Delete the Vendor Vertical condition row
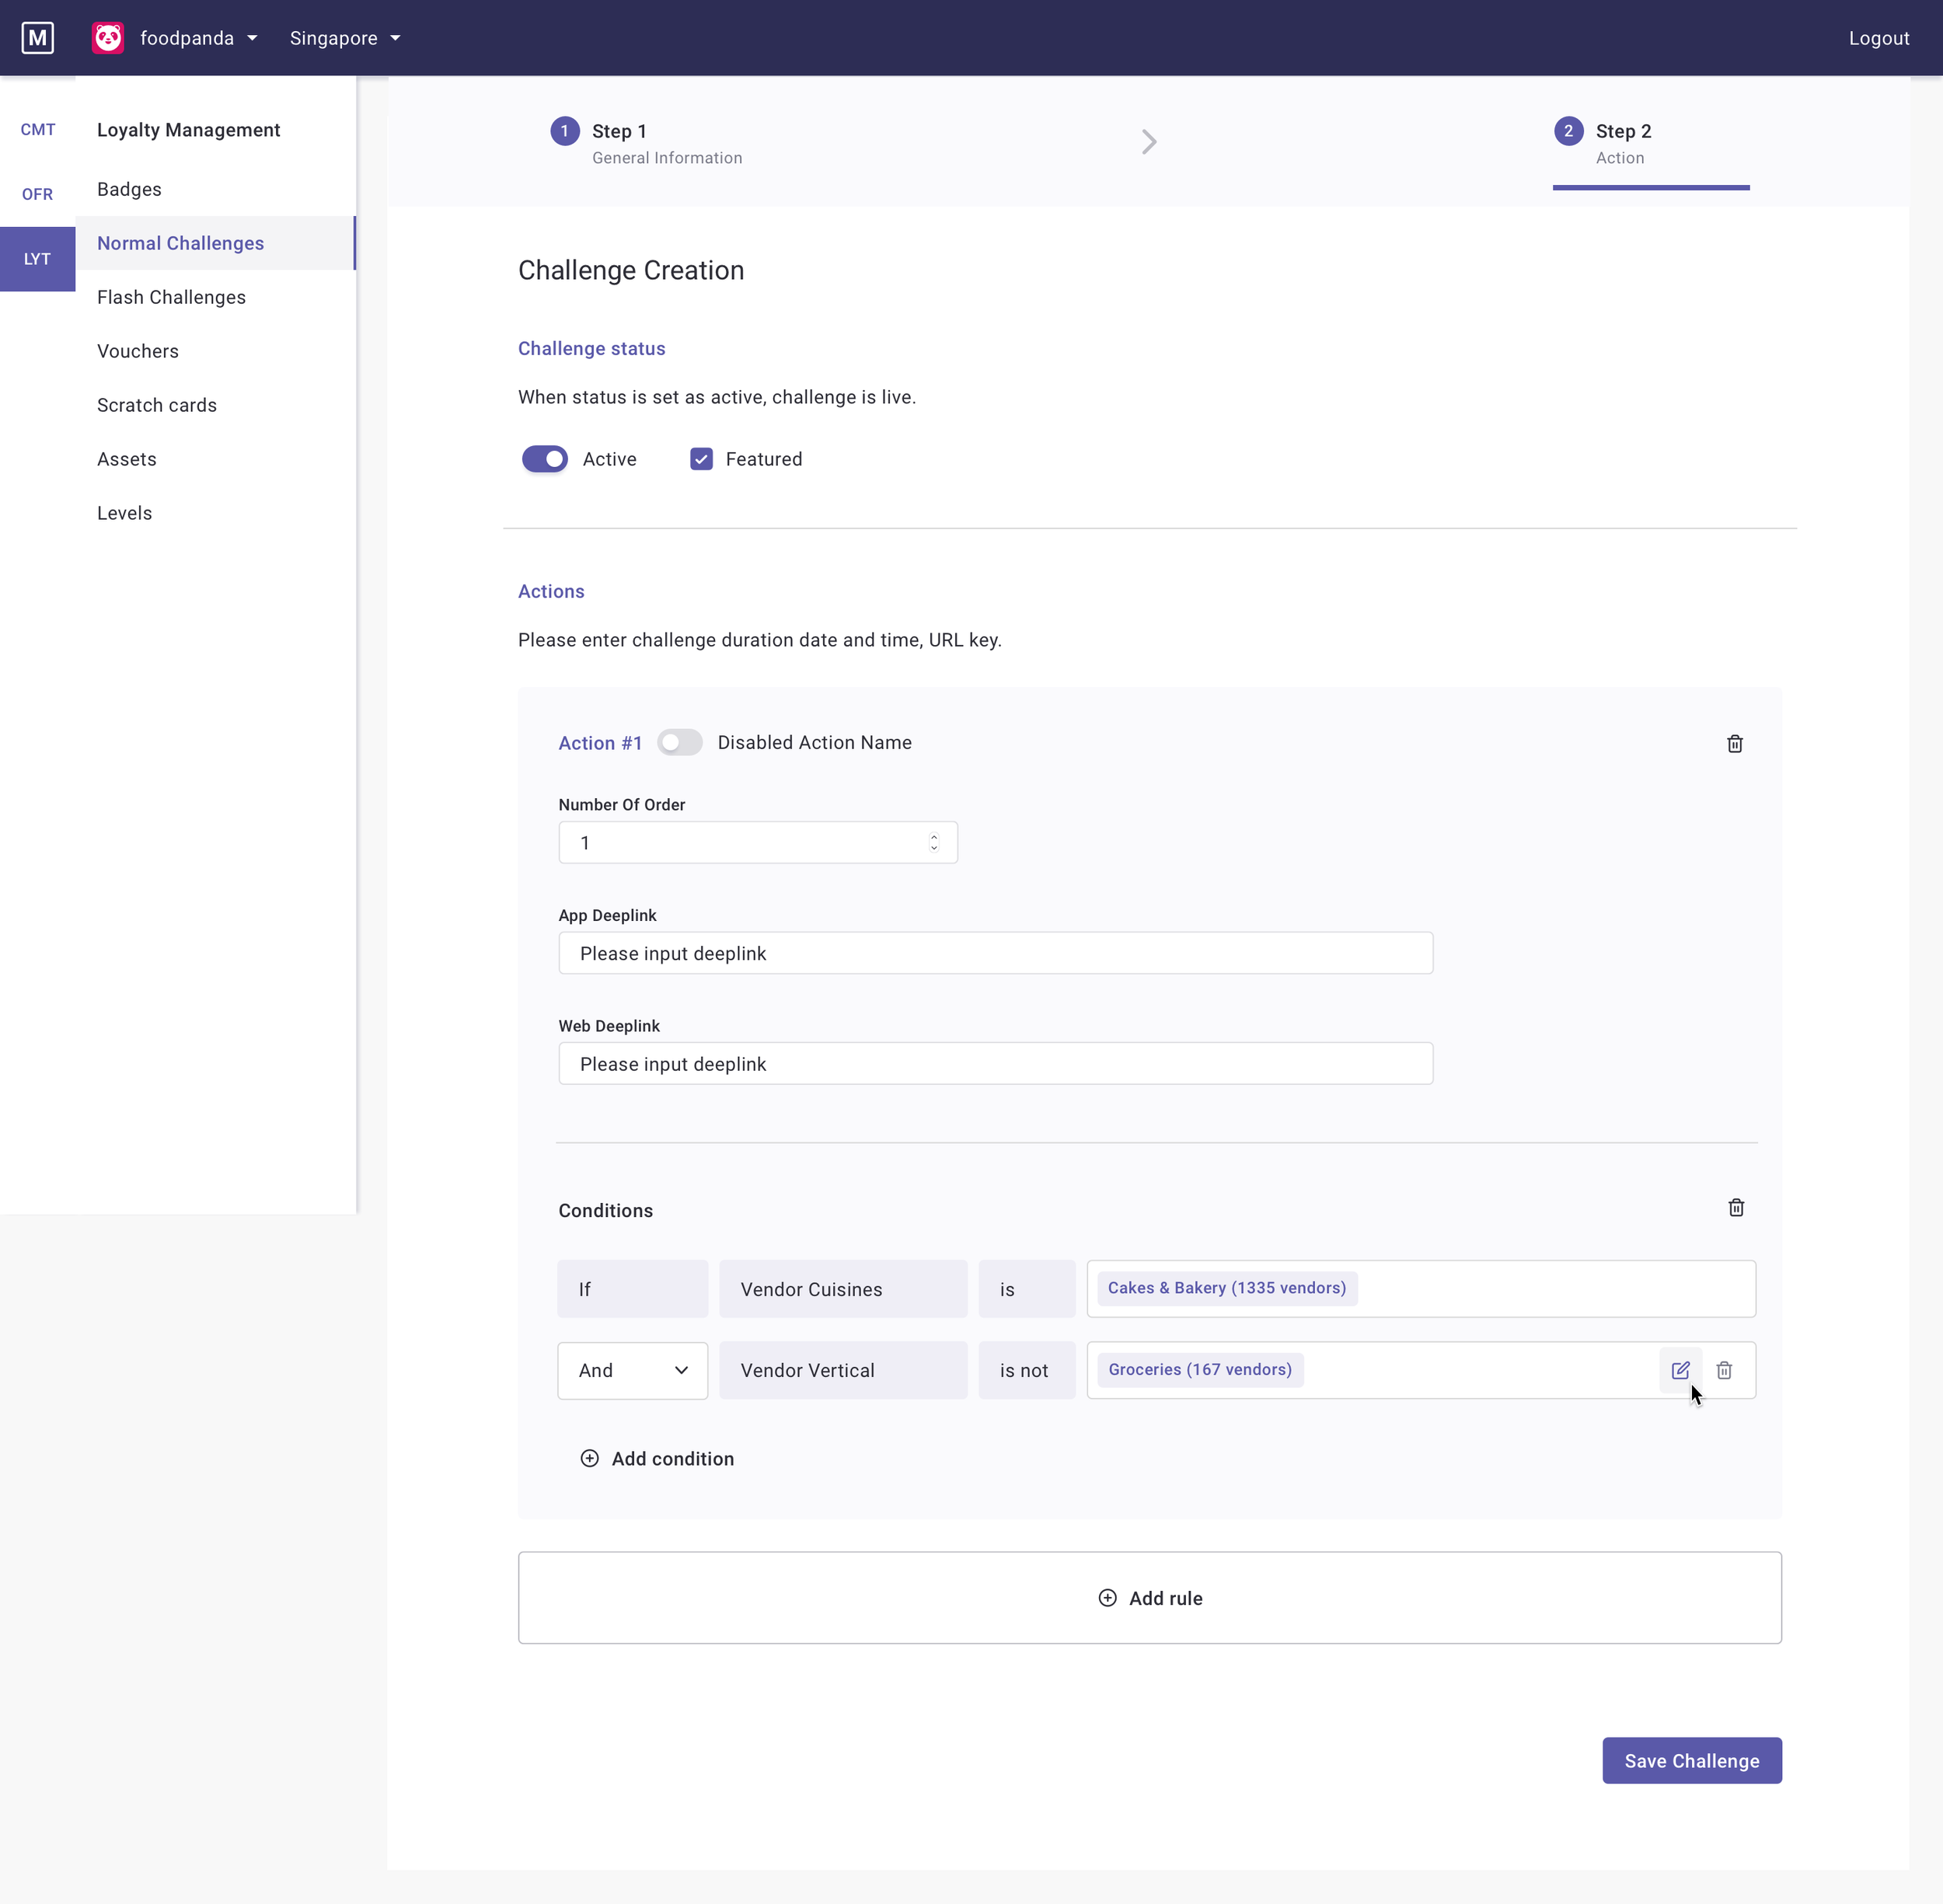The width and height of the screenshot is (1943, 1904). [1724, 1370]
